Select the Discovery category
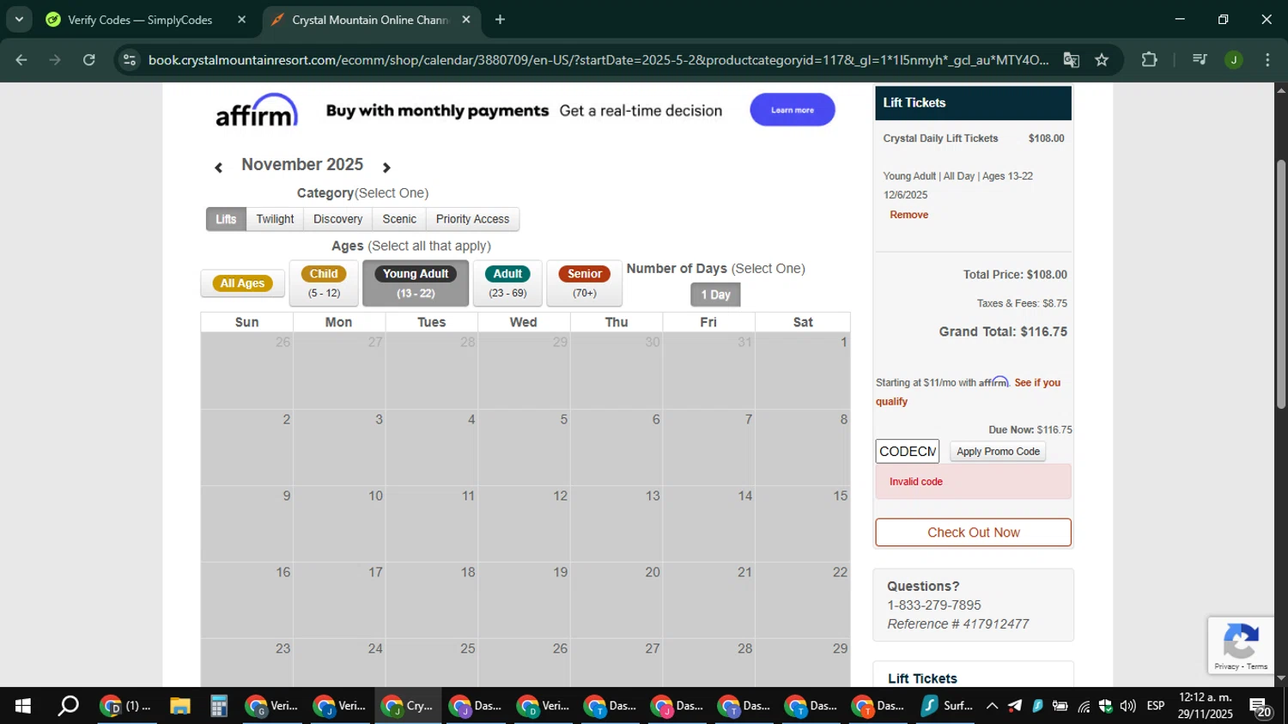The image size is (1288, 724). point(337,219)
